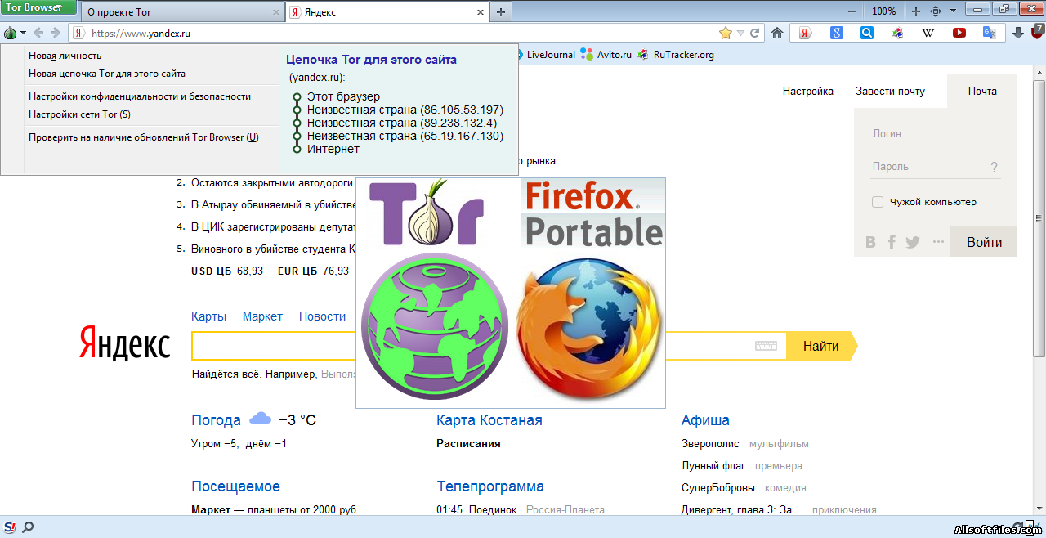Open the 'Маркет' link above search
This screenshot has height=538, width=1046.
coord(262,316)
